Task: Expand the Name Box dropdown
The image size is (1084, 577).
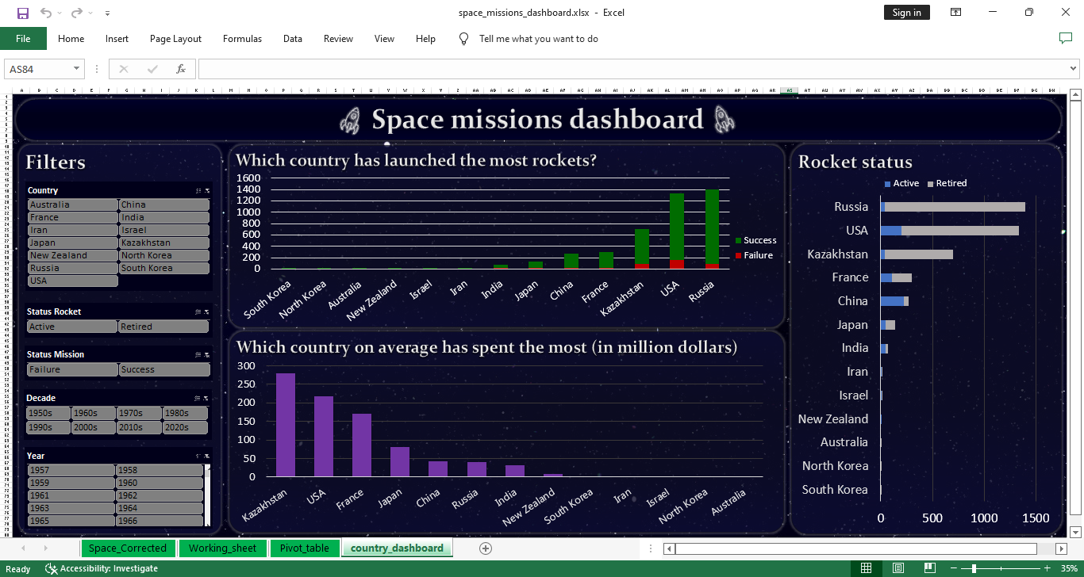Action: pyautogui.click(x=77, y=69)
